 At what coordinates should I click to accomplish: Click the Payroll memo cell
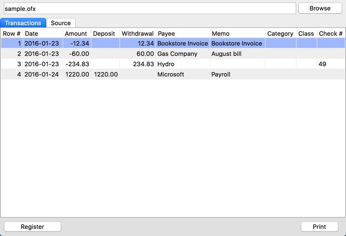click(x=237, y=75)
